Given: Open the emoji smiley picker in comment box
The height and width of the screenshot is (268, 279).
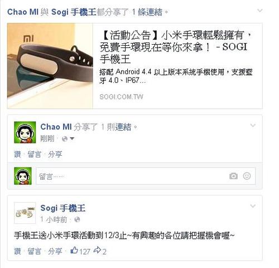Looking at the screenshot, I should [247, 176].
